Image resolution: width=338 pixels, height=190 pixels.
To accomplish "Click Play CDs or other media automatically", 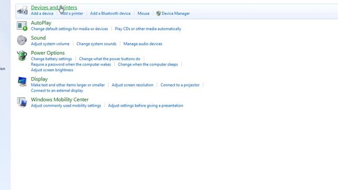I will [148, 28].
